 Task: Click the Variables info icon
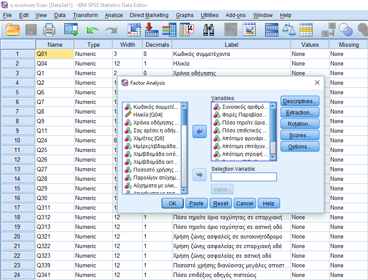[169, 30]
